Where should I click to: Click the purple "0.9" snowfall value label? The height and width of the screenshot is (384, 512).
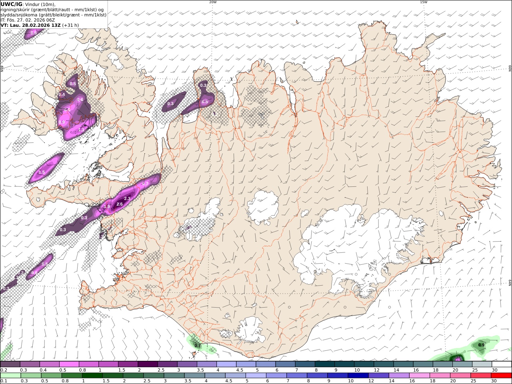click(62, 122)
